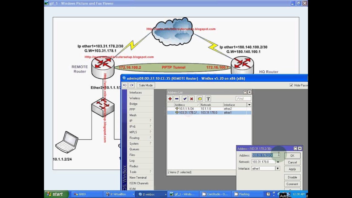Add a new address with the red plus
This screenshot has height=198, width=352.
point(170,99)
